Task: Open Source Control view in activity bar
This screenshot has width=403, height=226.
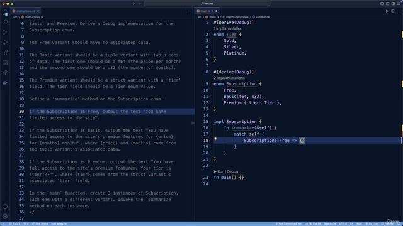Action: (x=5, y=33)
